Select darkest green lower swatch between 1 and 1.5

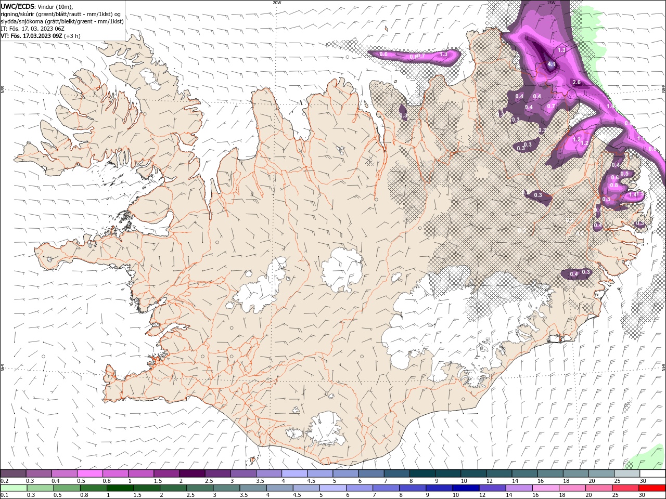[x=120, y=488]
